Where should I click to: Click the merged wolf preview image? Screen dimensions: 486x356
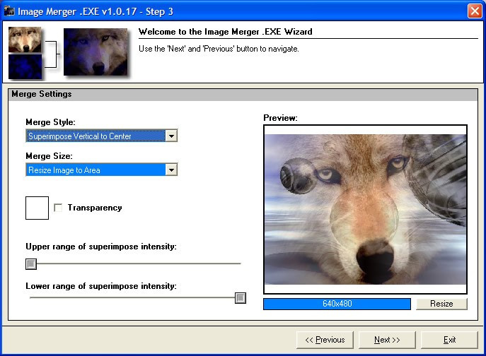point(365,209)
